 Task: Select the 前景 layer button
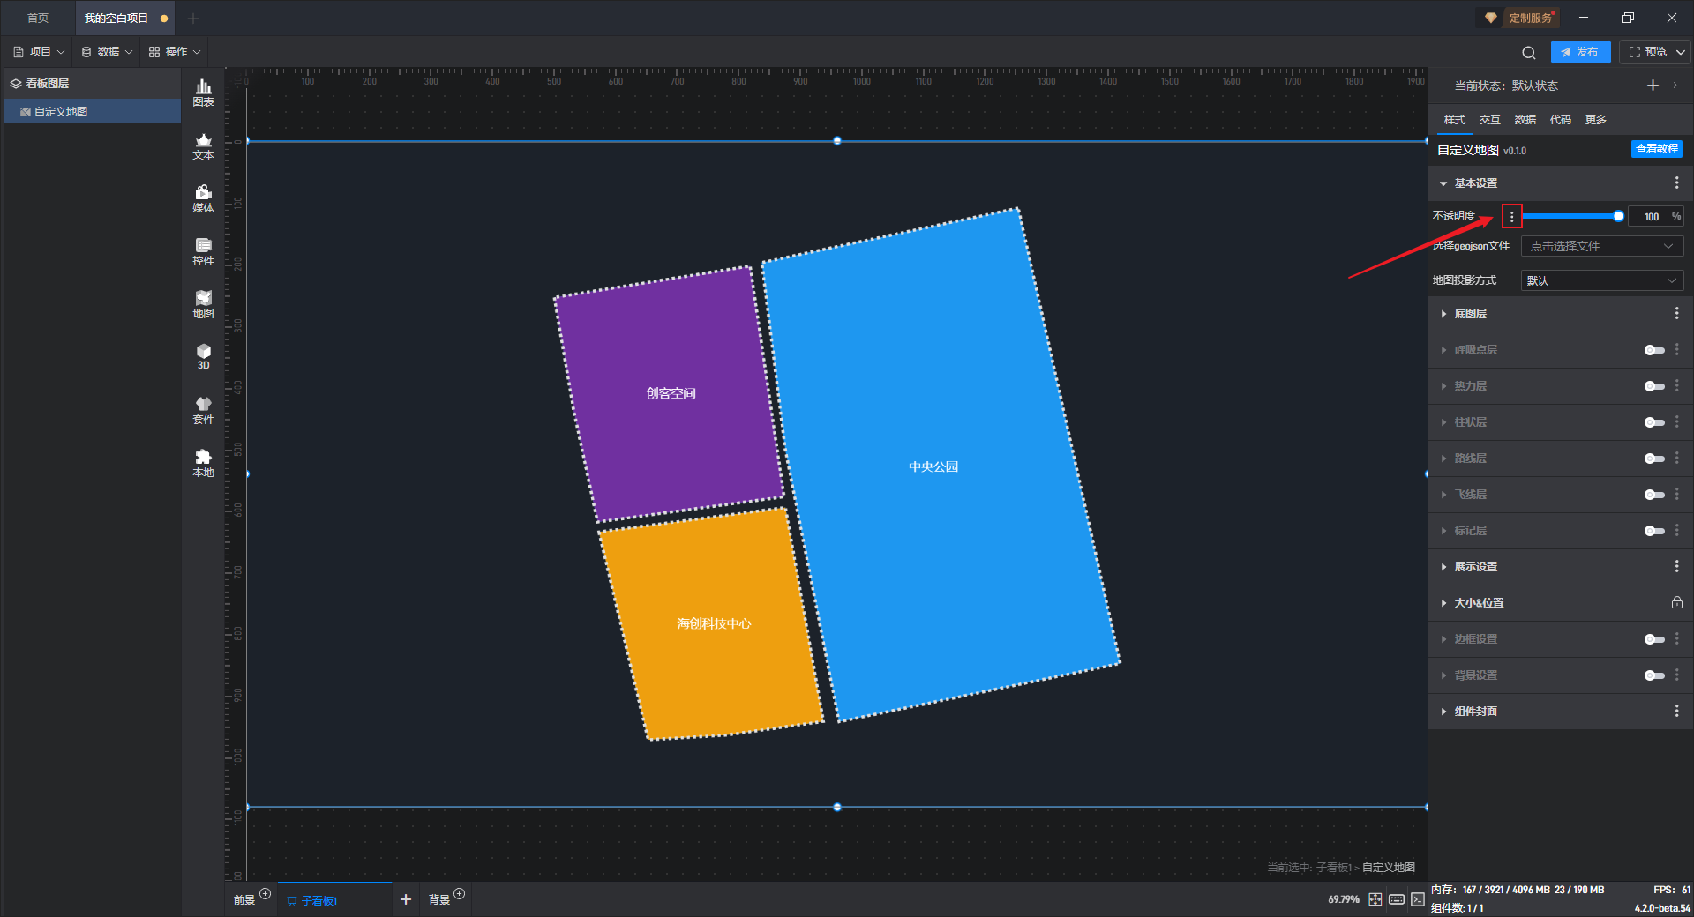(x=244, y=900)
